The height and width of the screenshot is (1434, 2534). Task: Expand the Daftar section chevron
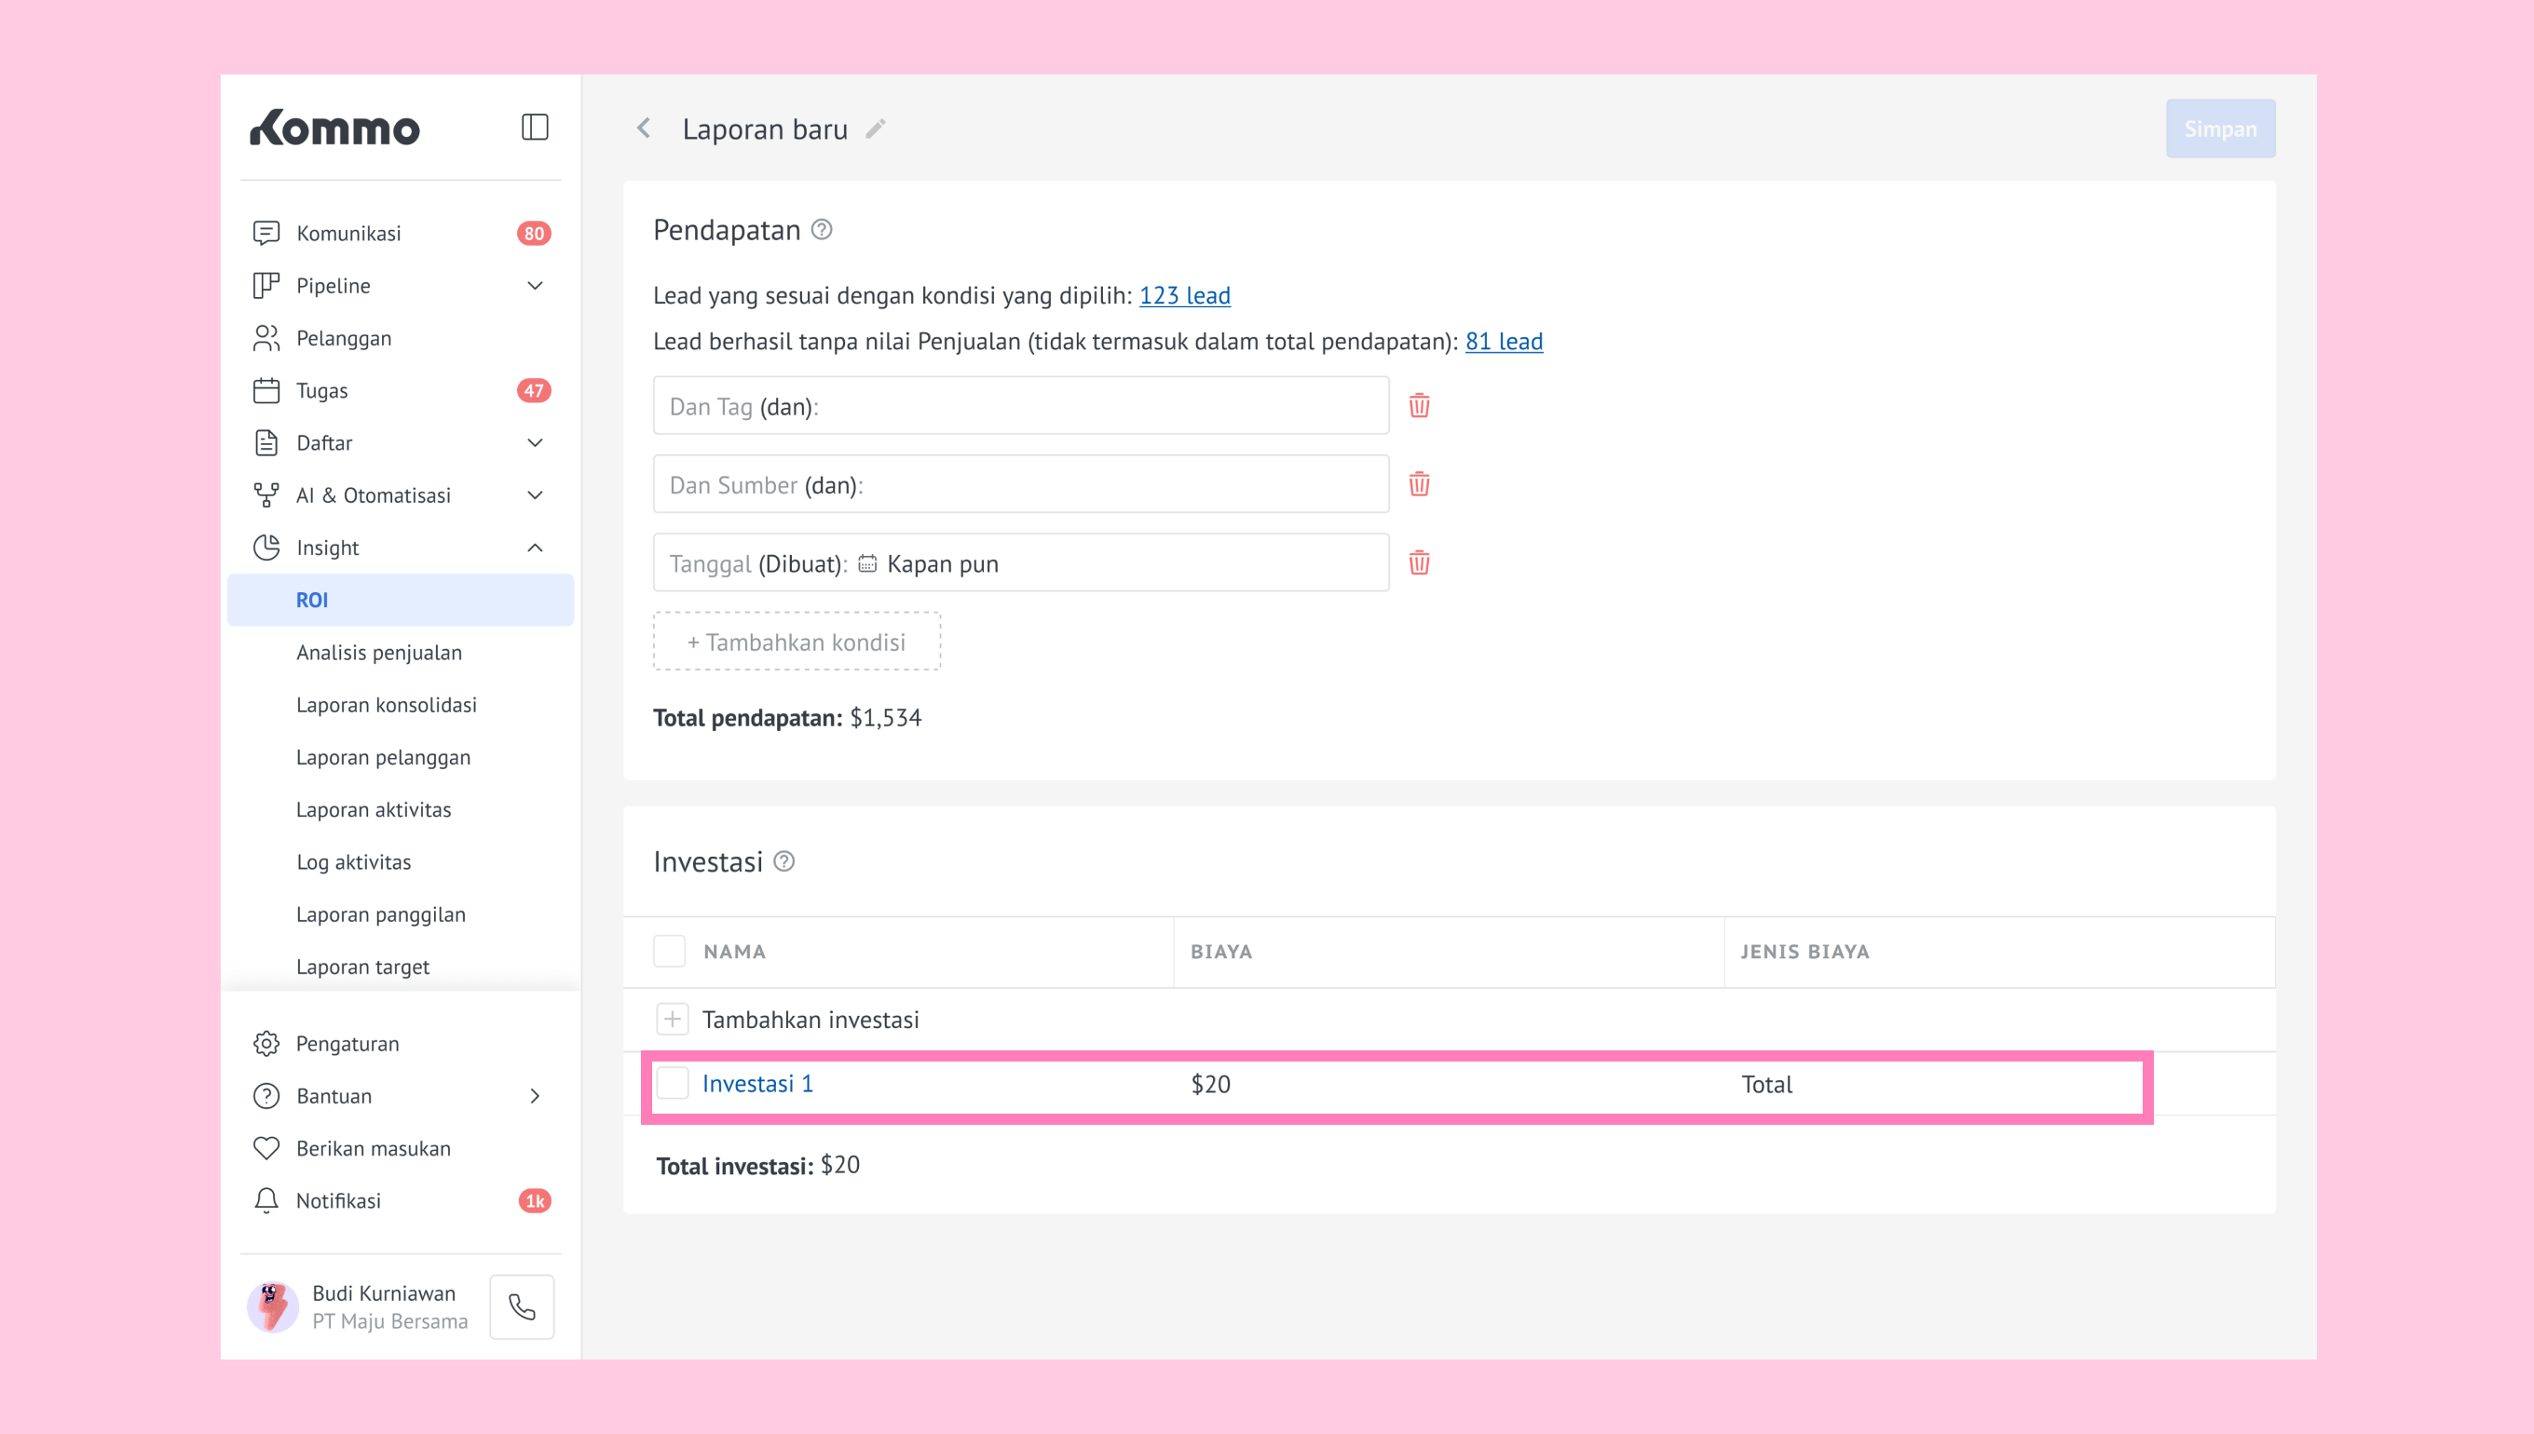coord(535,443)
